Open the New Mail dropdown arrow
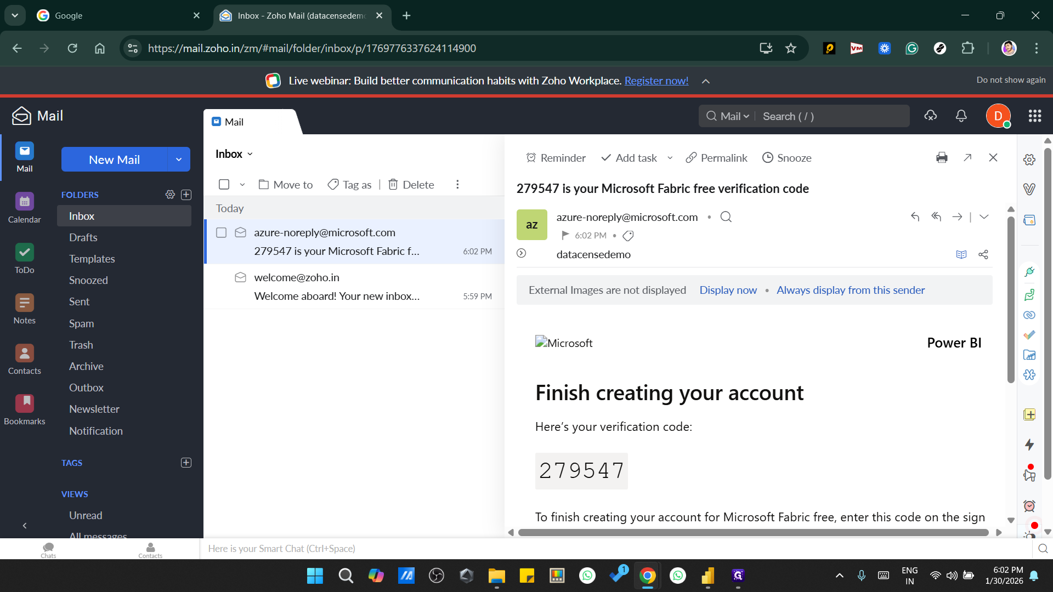This screenshot has width=1053, height=592. pyautogui.click(x=179, y=160)
